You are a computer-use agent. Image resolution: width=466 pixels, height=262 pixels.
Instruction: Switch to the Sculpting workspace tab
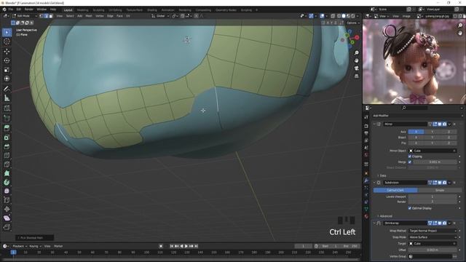[x=98, y=9]
